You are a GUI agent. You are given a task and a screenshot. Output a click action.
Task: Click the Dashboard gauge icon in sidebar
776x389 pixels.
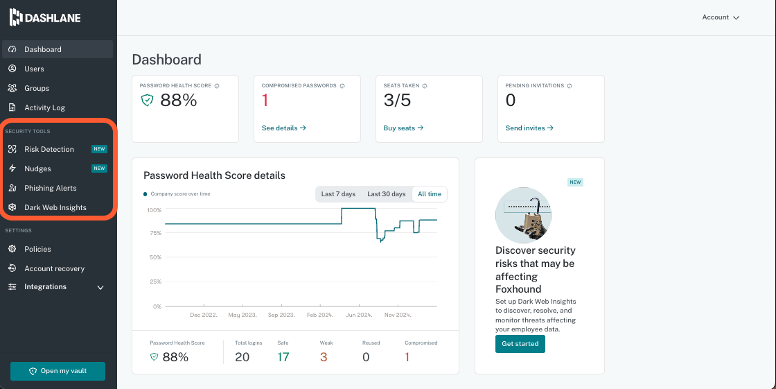pyautogui.click(x=13, y=49)
